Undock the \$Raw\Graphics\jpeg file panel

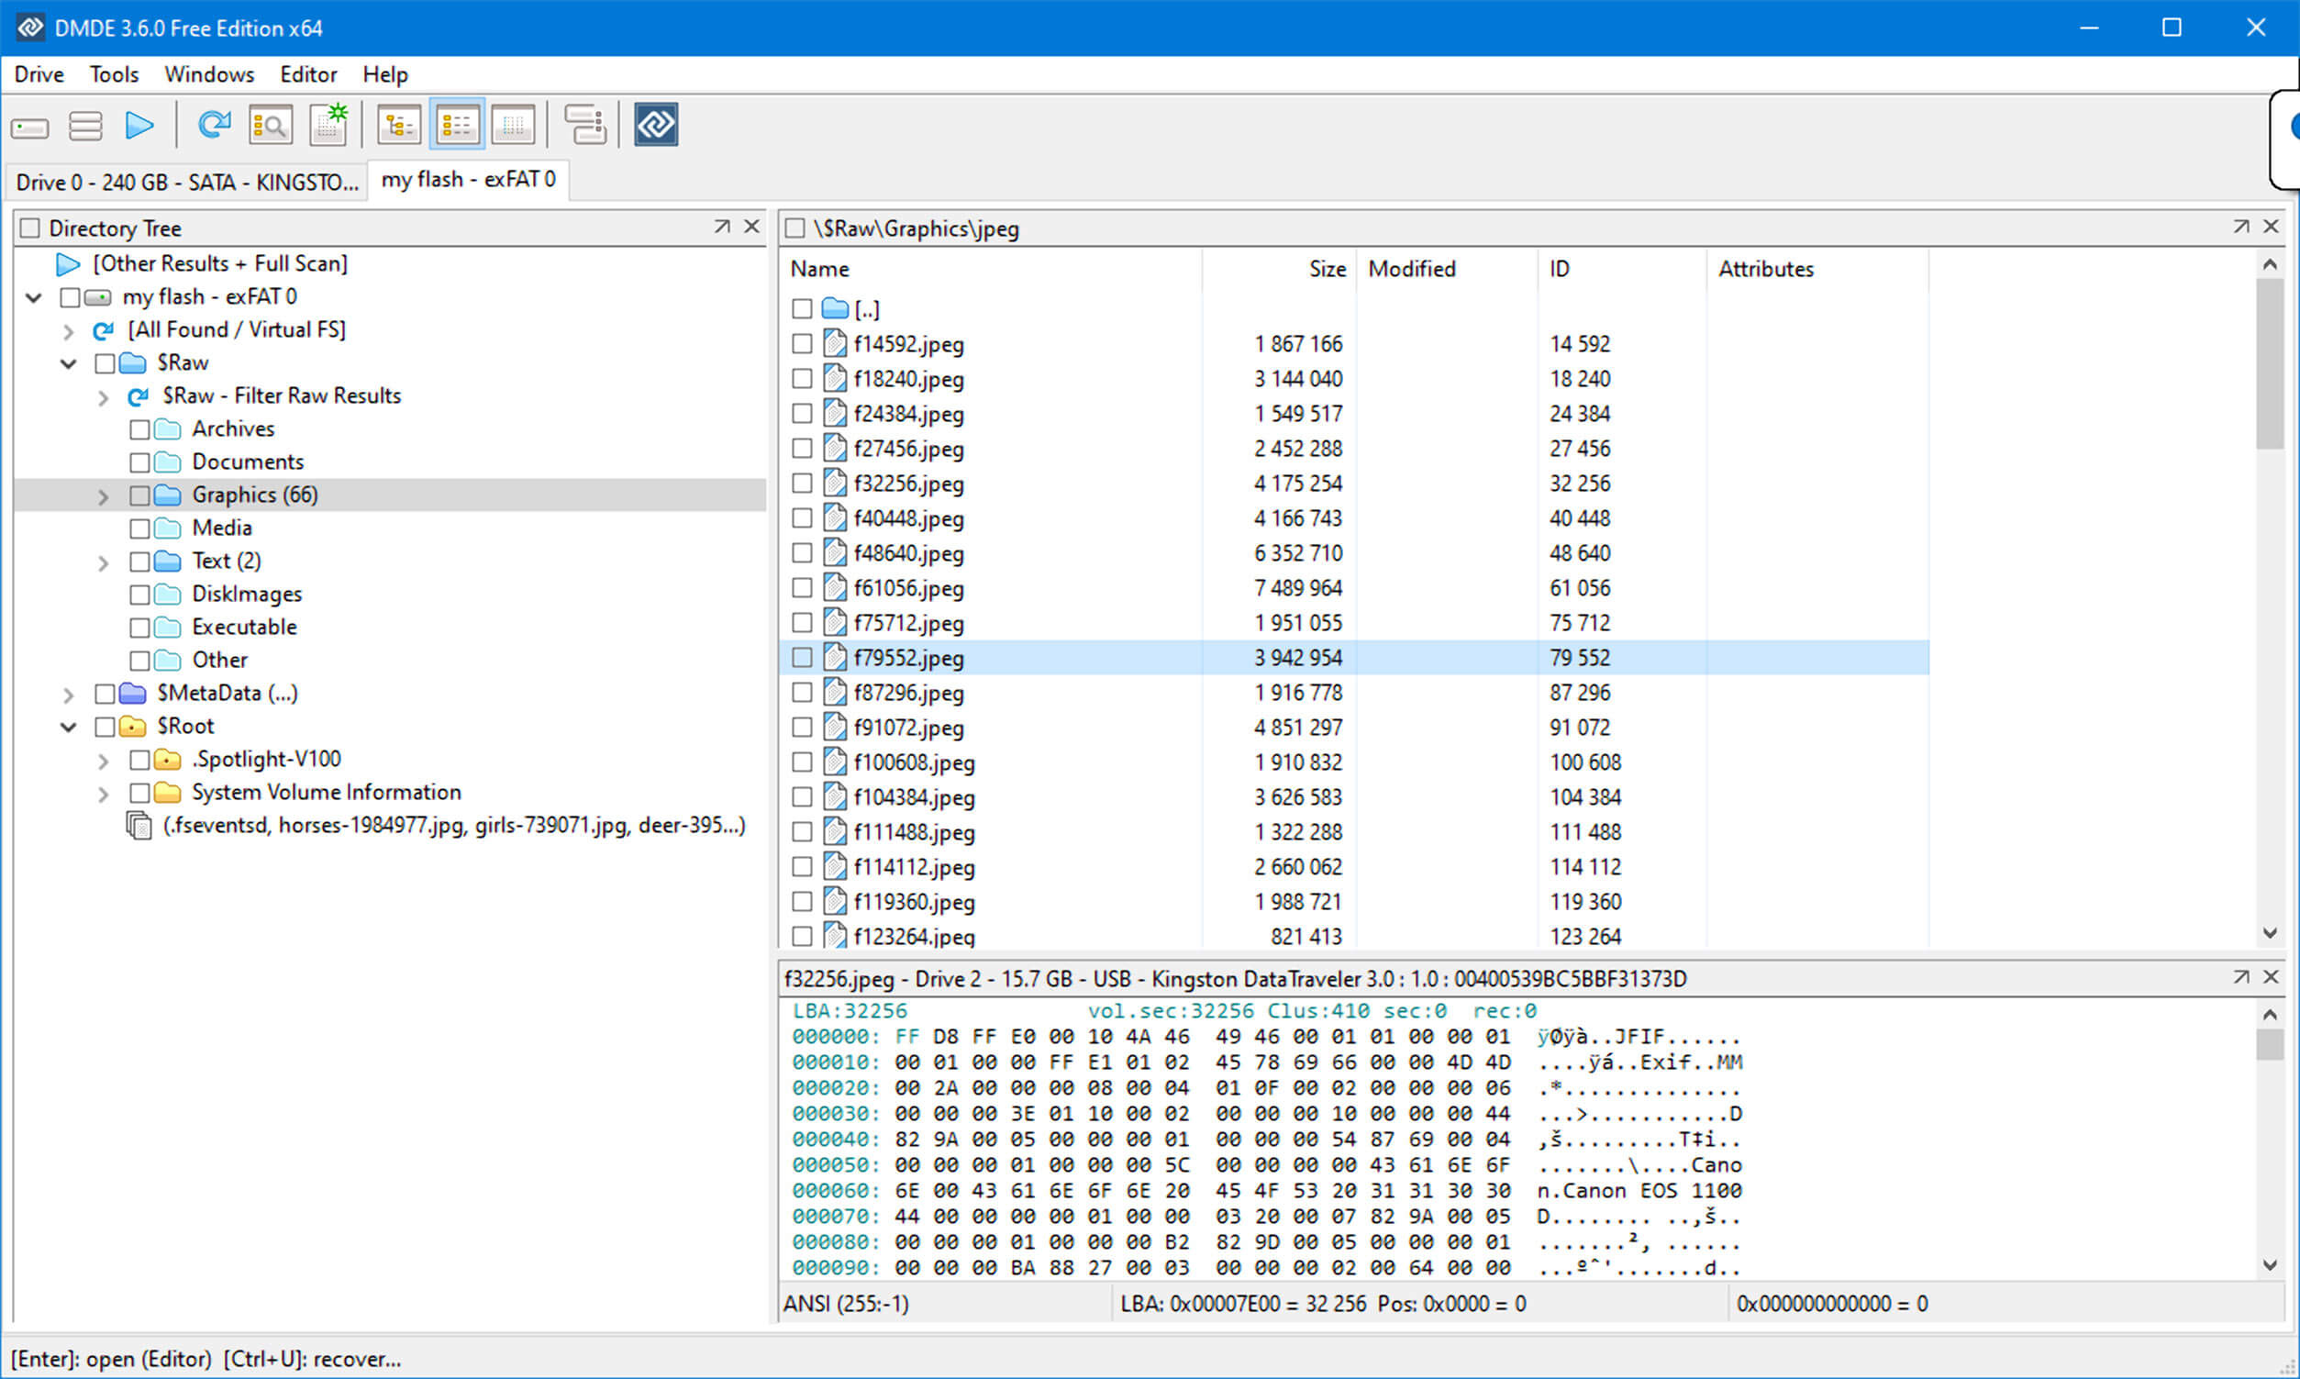click(x=2240, y=227)
